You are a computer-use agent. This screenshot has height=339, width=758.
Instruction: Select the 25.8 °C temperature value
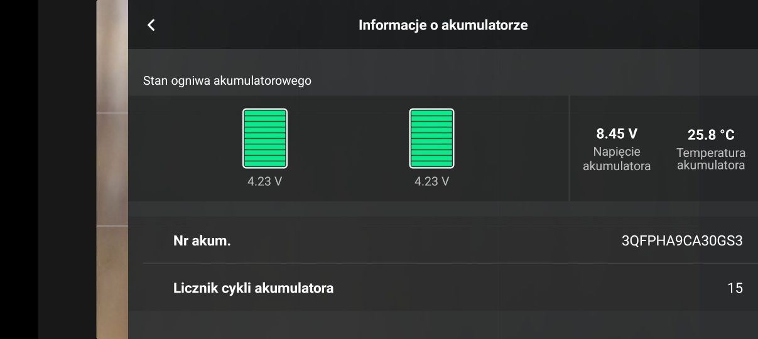tap(711, 134)
